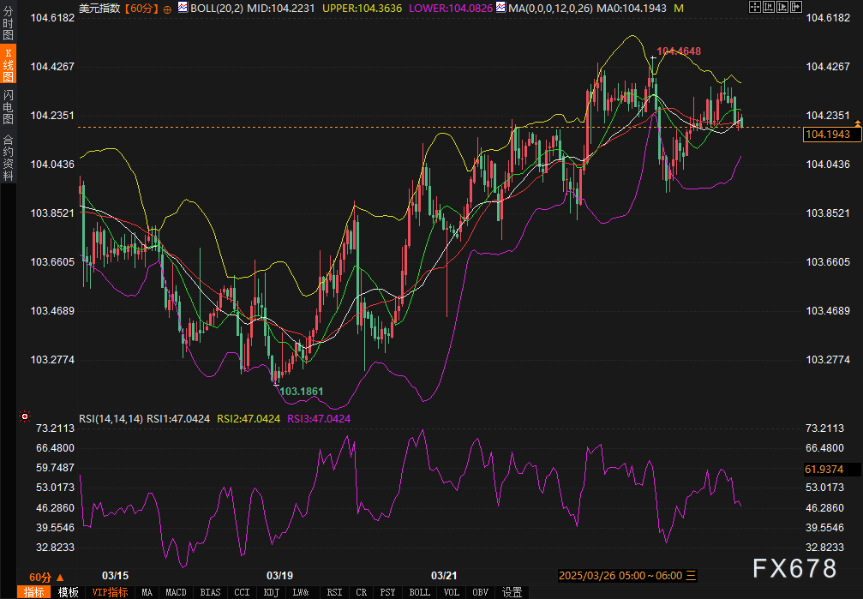Select the MA indicator button

tap(147, 592)
